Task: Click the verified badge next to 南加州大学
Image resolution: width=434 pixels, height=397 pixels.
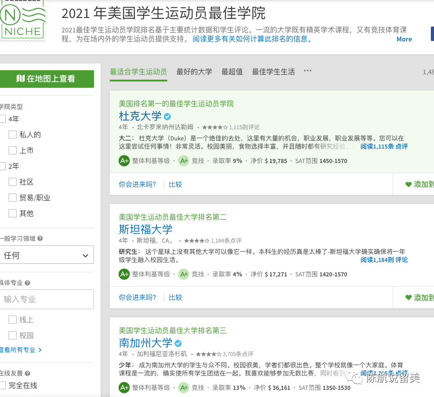Action: click(178, 343)
